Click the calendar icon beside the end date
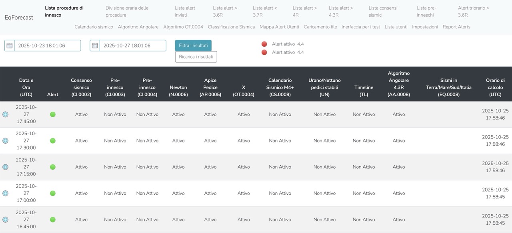 tap(95, 45)
